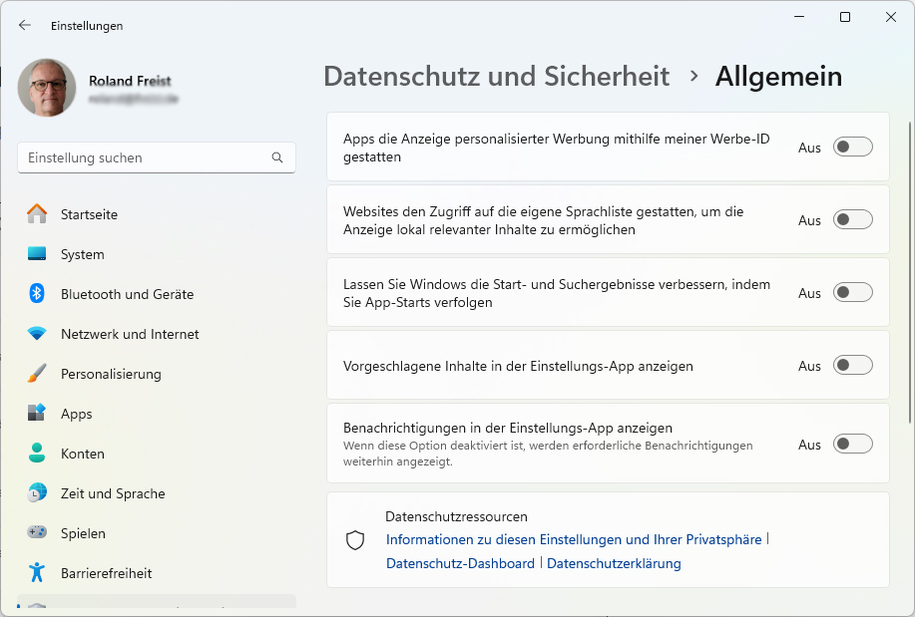Open the Datenschutz-Dashboard link
This screenshot has height=617, width=915.
point(460,563)
